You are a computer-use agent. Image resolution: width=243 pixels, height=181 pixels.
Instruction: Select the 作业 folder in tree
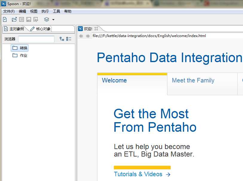20,55
